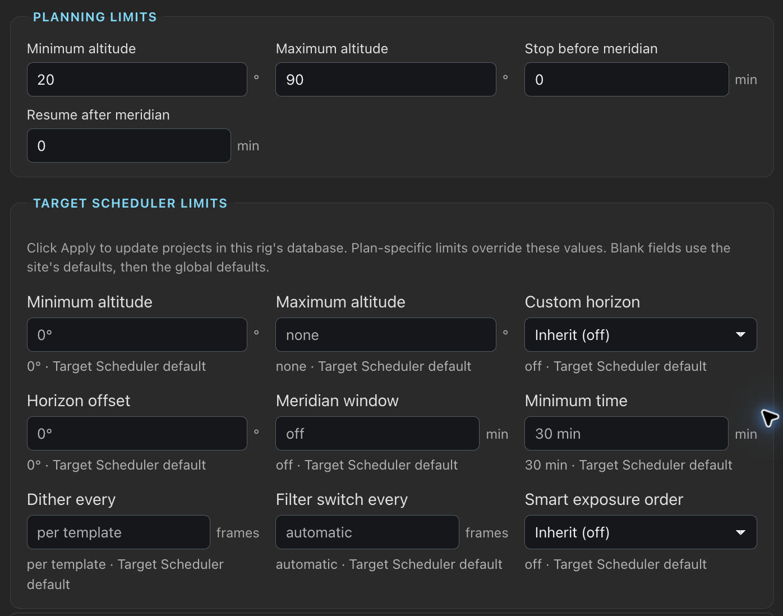Click the 'Click Apply to update projects' description text
783x616 pixels.
coord(379,258)
